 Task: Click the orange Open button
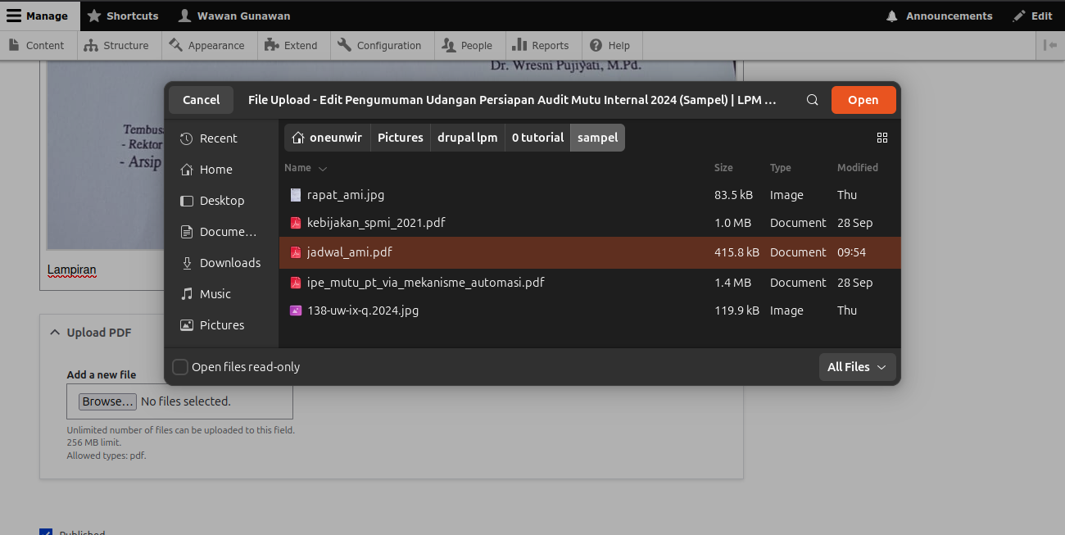click(x=863, y=100)
